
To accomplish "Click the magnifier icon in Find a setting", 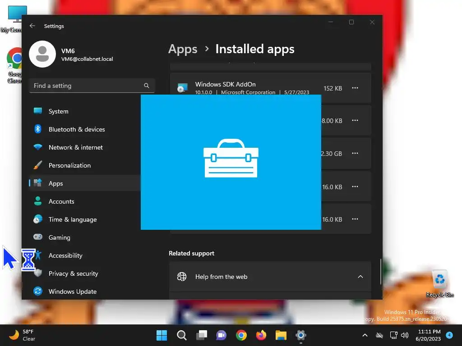I will click(147, 86).
